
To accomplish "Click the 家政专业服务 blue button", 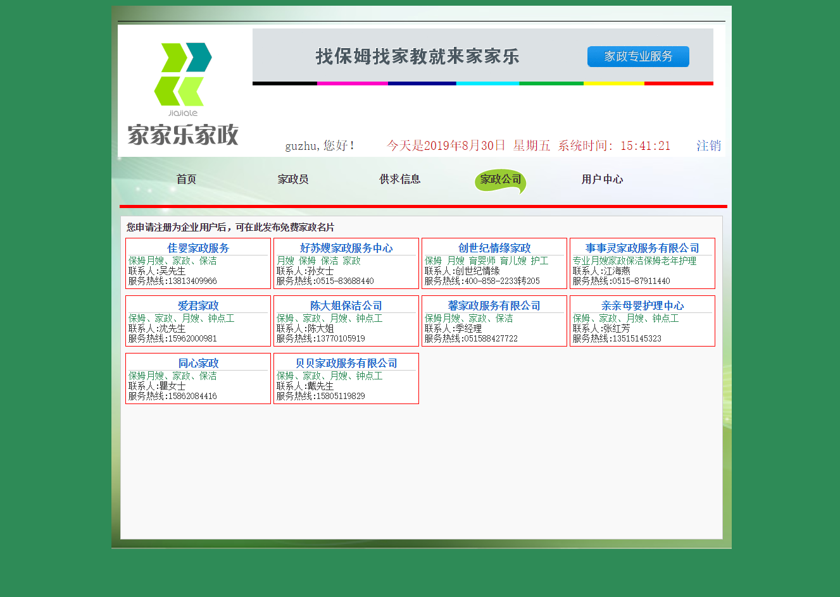I will (637, 56).
